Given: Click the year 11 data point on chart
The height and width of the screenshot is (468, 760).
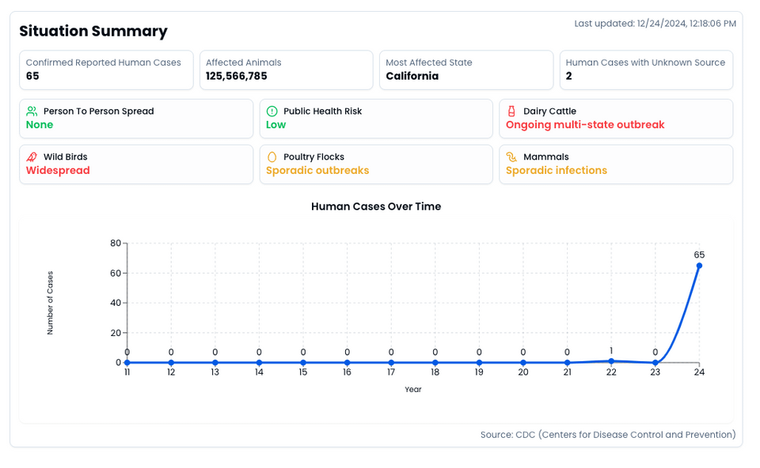Looking at the screenshot, I should [127, 363].
